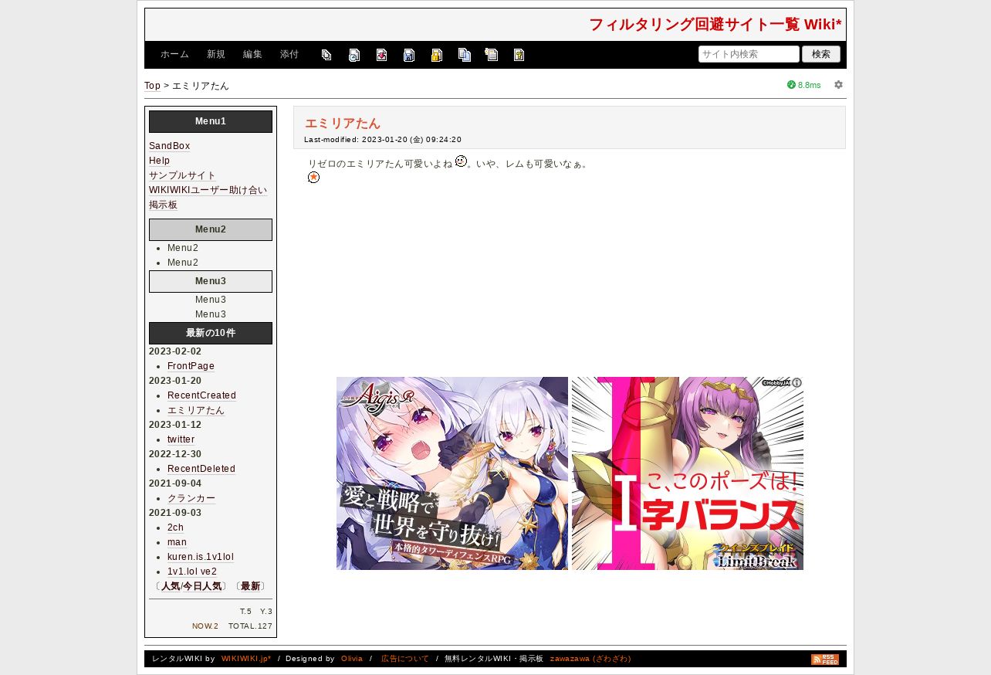Open the site title フィルタリング回避サイト一覧 Wiki*
The height and width of the screenshot is (675, 991).
715,25
